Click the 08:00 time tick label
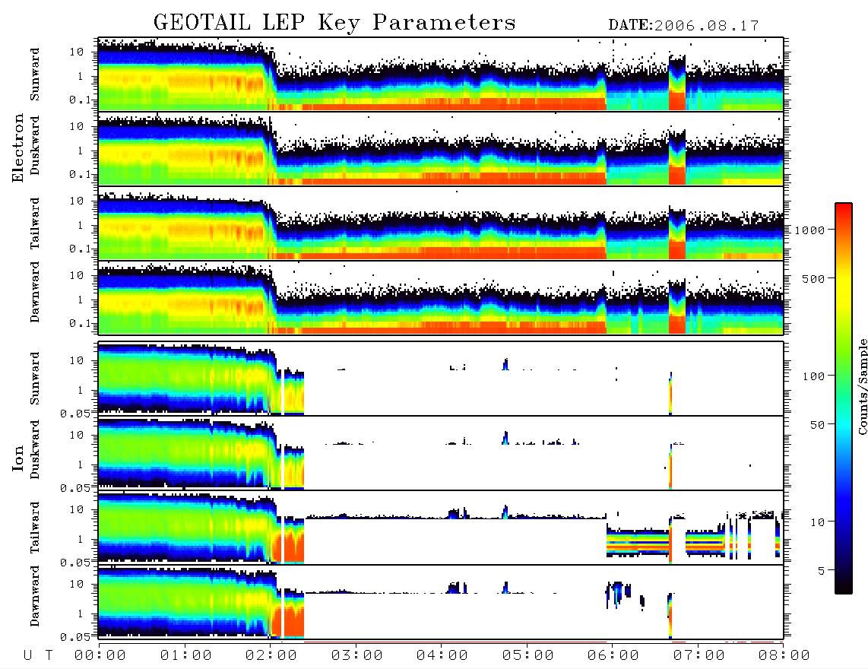The image size is (868, 669). (784, 655)
